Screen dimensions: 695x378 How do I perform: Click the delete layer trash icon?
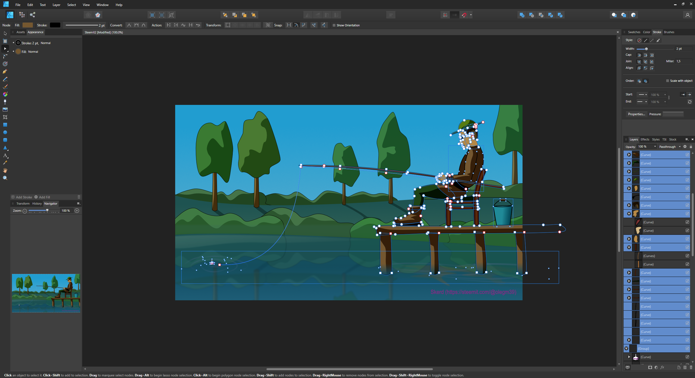(691, 367)
